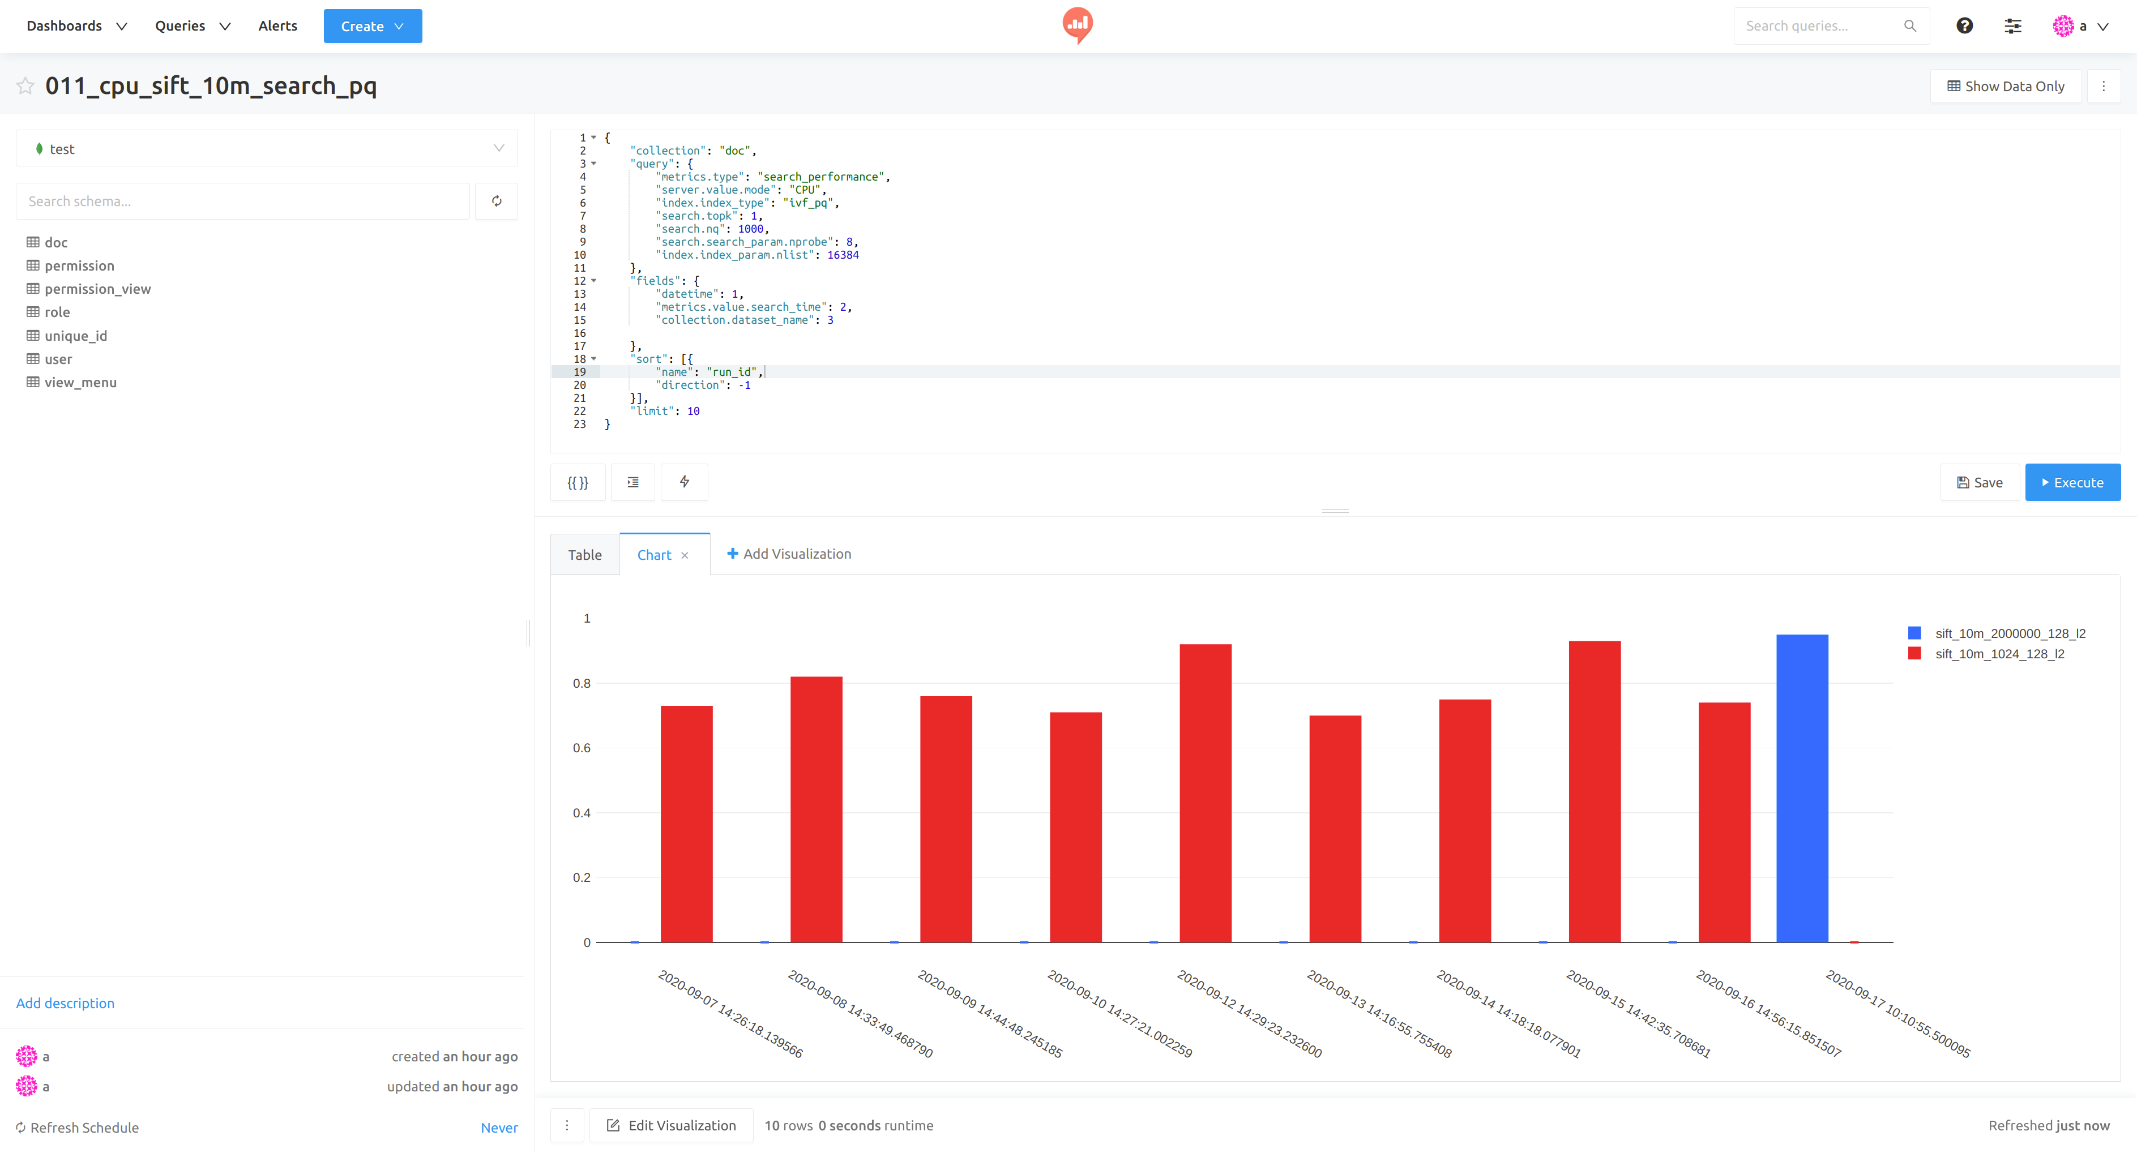Click the Add description link
Screen dimensions: 2137x1153
[65, 1003]
